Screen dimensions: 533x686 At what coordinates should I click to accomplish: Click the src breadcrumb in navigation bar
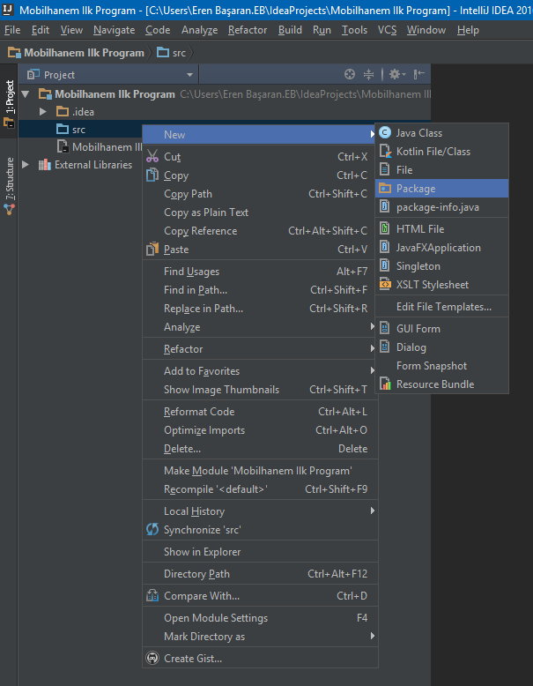click(x=172, y=53)
